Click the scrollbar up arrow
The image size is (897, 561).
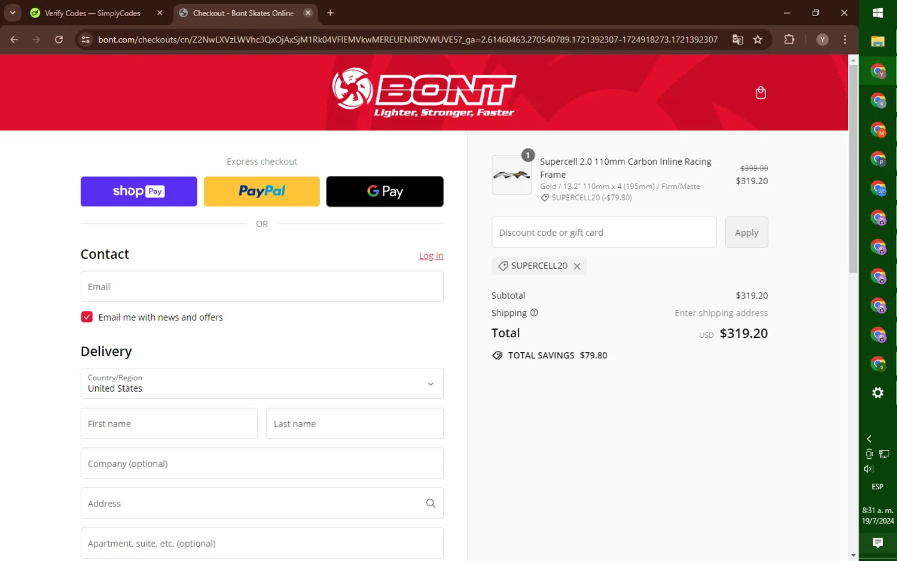[x=853, y=60]
